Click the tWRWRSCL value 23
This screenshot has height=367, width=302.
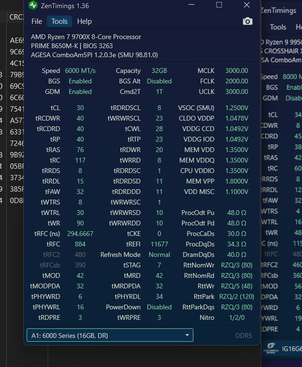pos(159,118)
